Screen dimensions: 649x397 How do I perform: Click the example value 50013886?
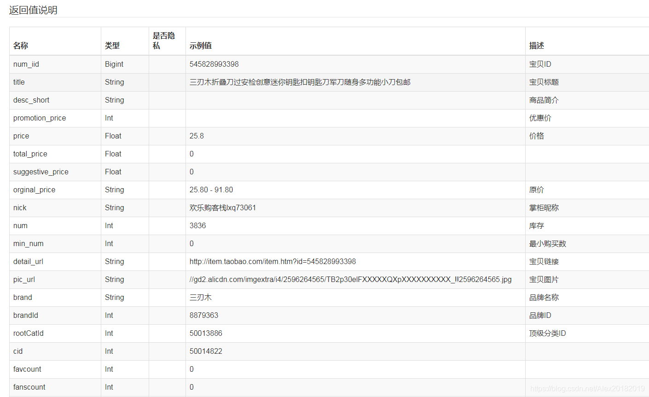[206, 333]
